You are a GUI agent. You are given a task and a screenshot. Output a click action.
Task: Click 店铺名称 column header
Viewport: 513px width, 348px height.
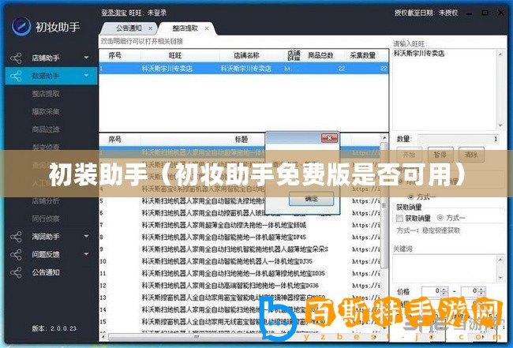tap(246, 55)
